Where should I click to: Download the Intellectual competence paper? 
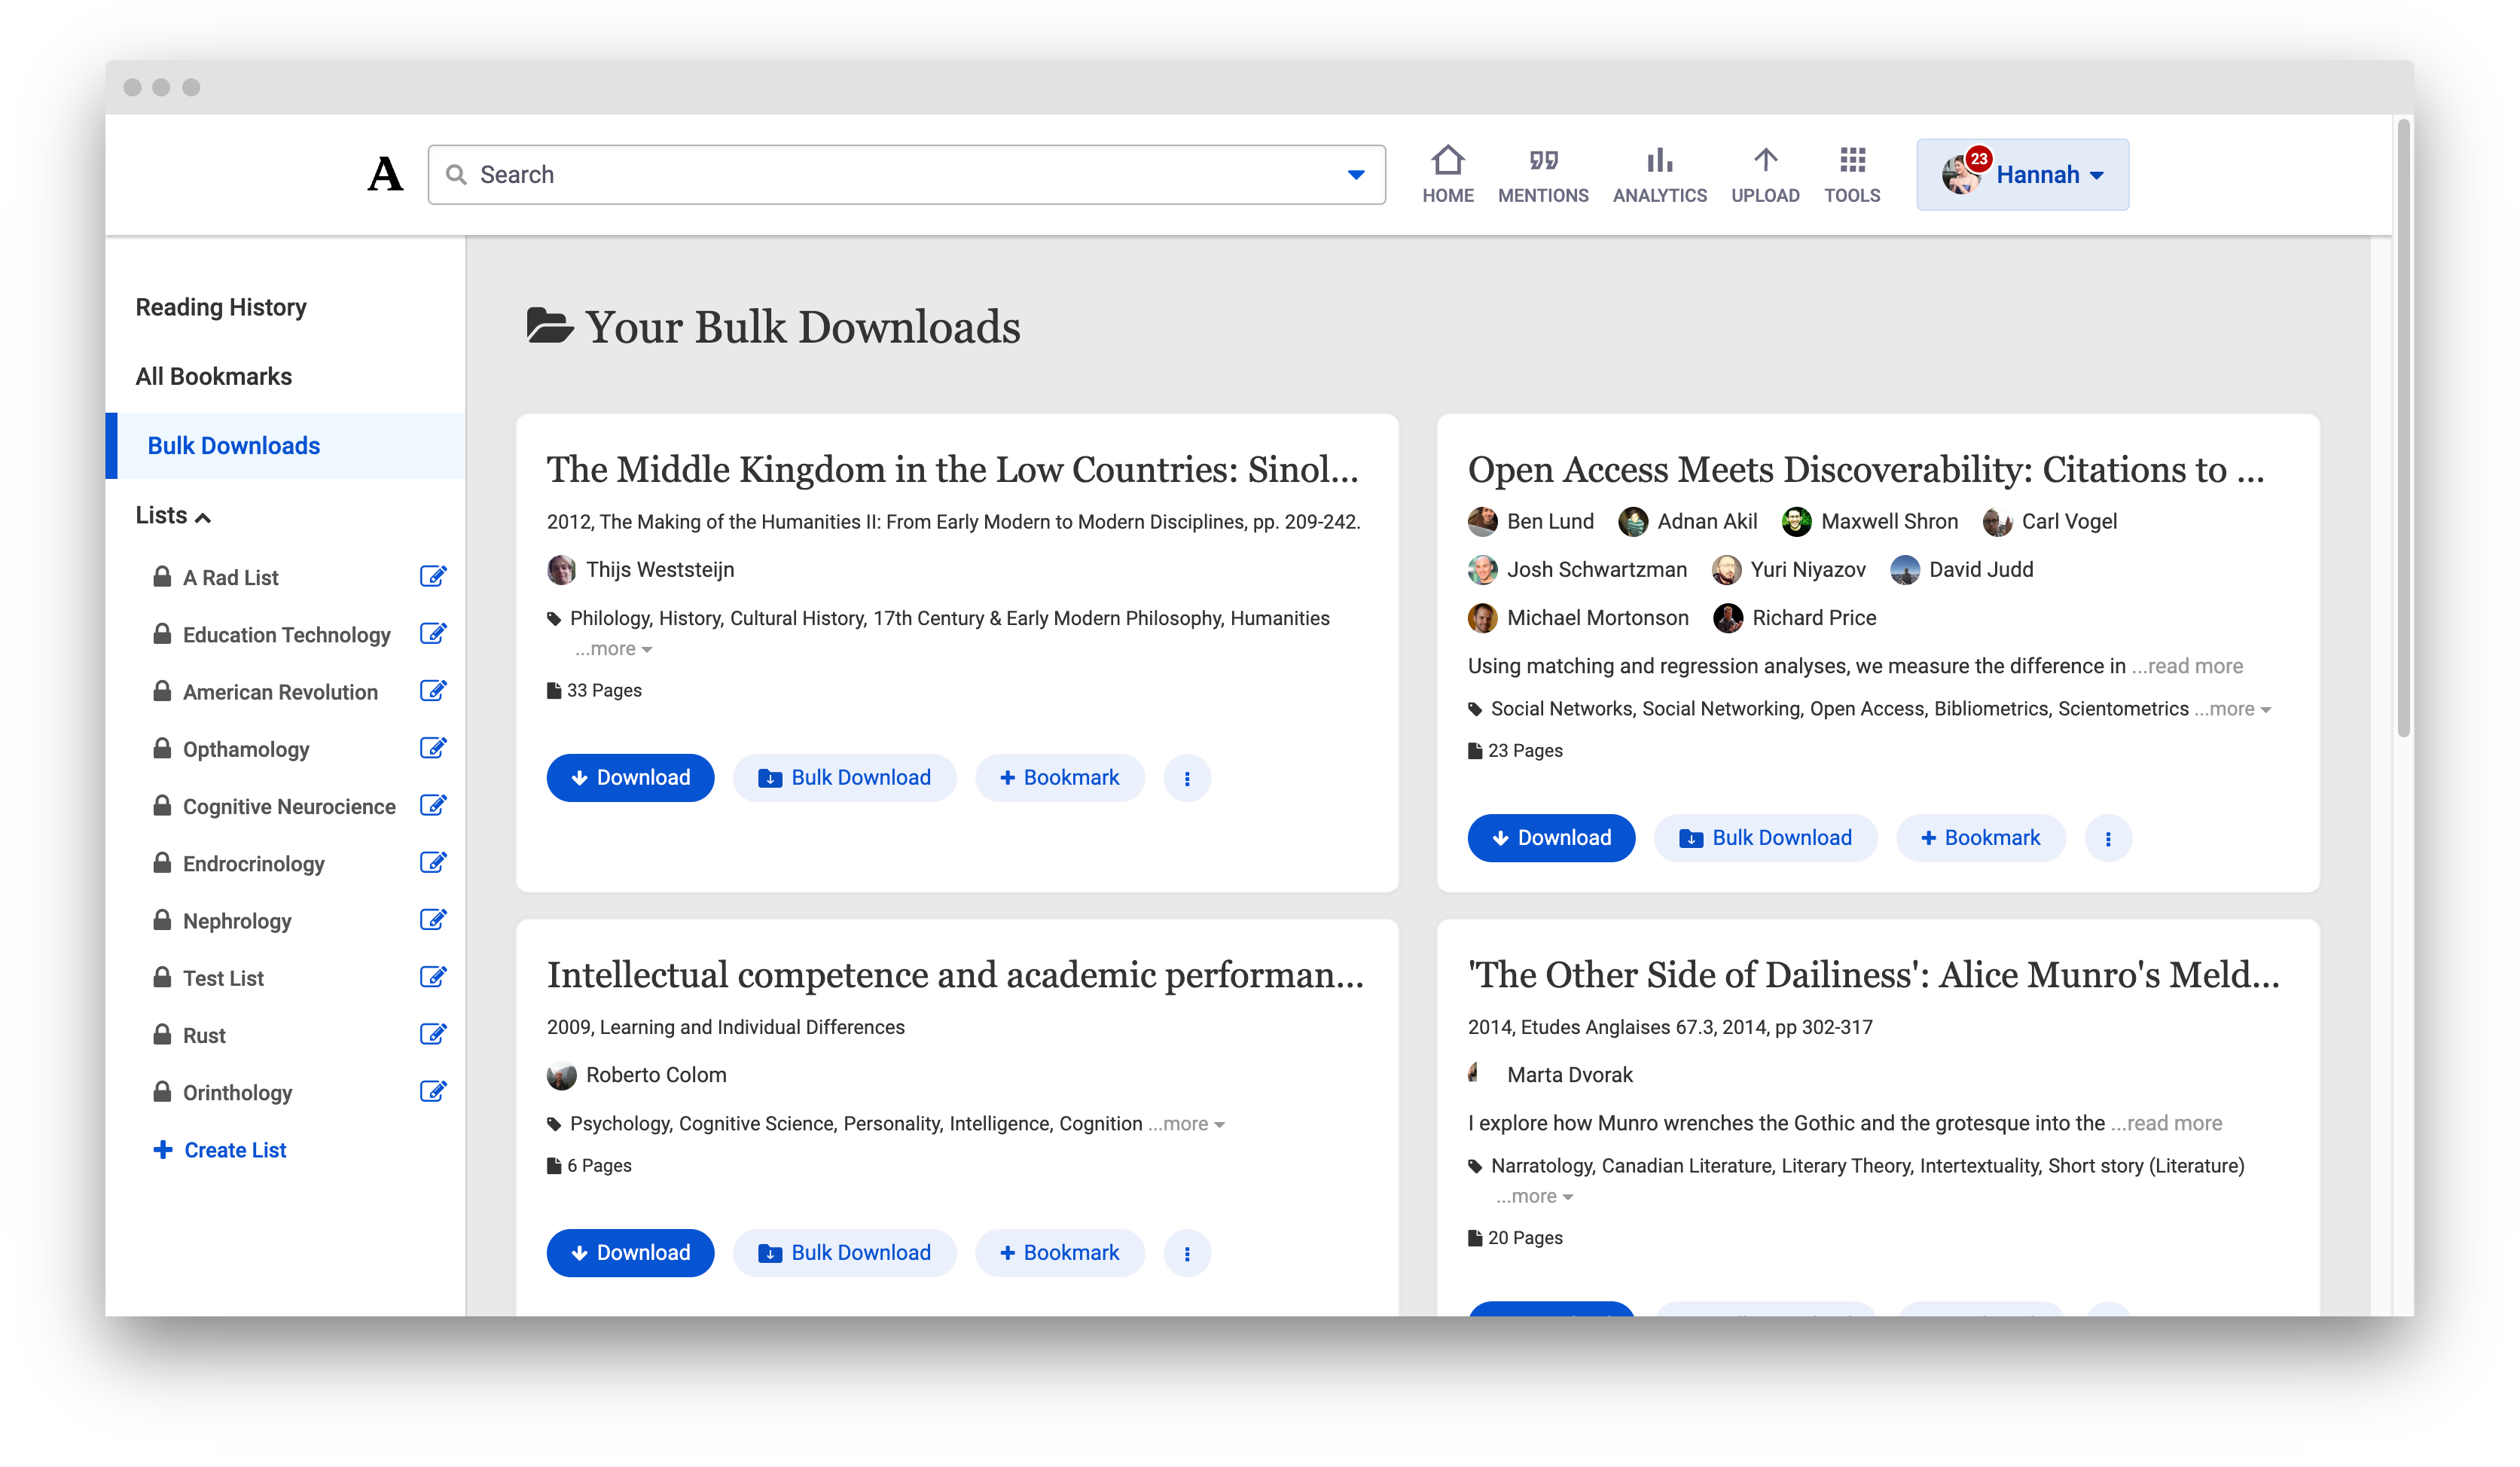click(x=630, y=1253)
